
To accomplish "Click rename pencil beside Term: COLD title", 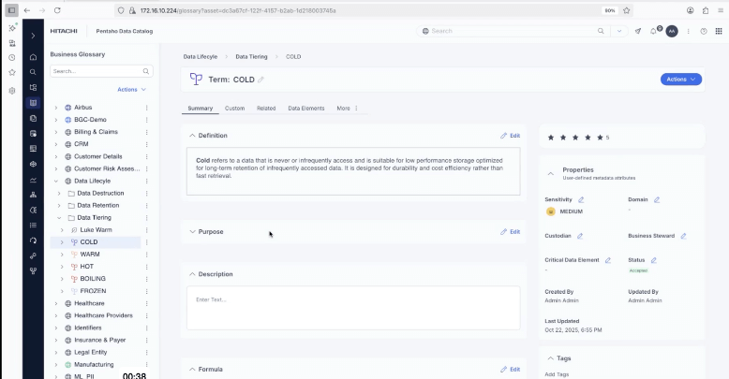I will click(261, 80).
